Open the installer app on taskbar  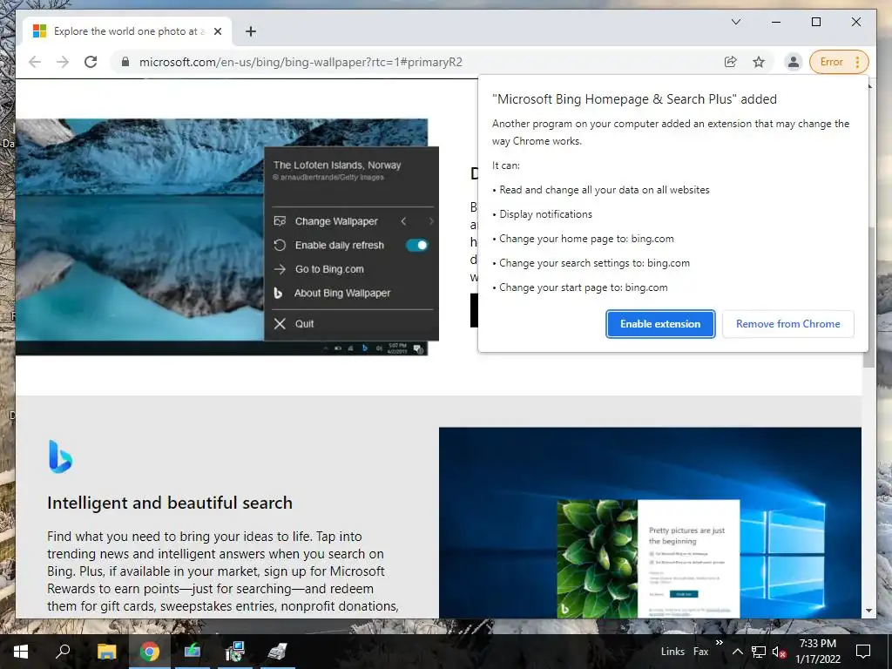pyautogui.click(x=234, y=652)
